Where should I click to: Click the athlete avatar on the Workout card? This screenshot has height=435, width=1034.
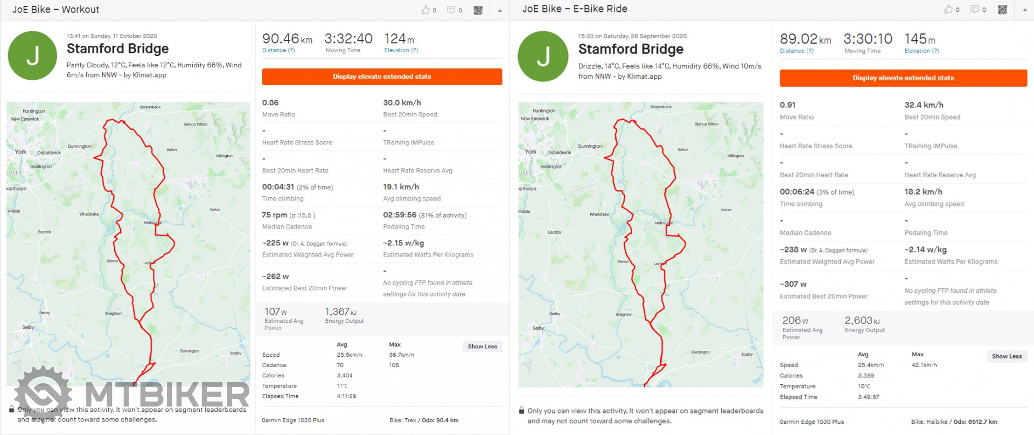(32, 56)
